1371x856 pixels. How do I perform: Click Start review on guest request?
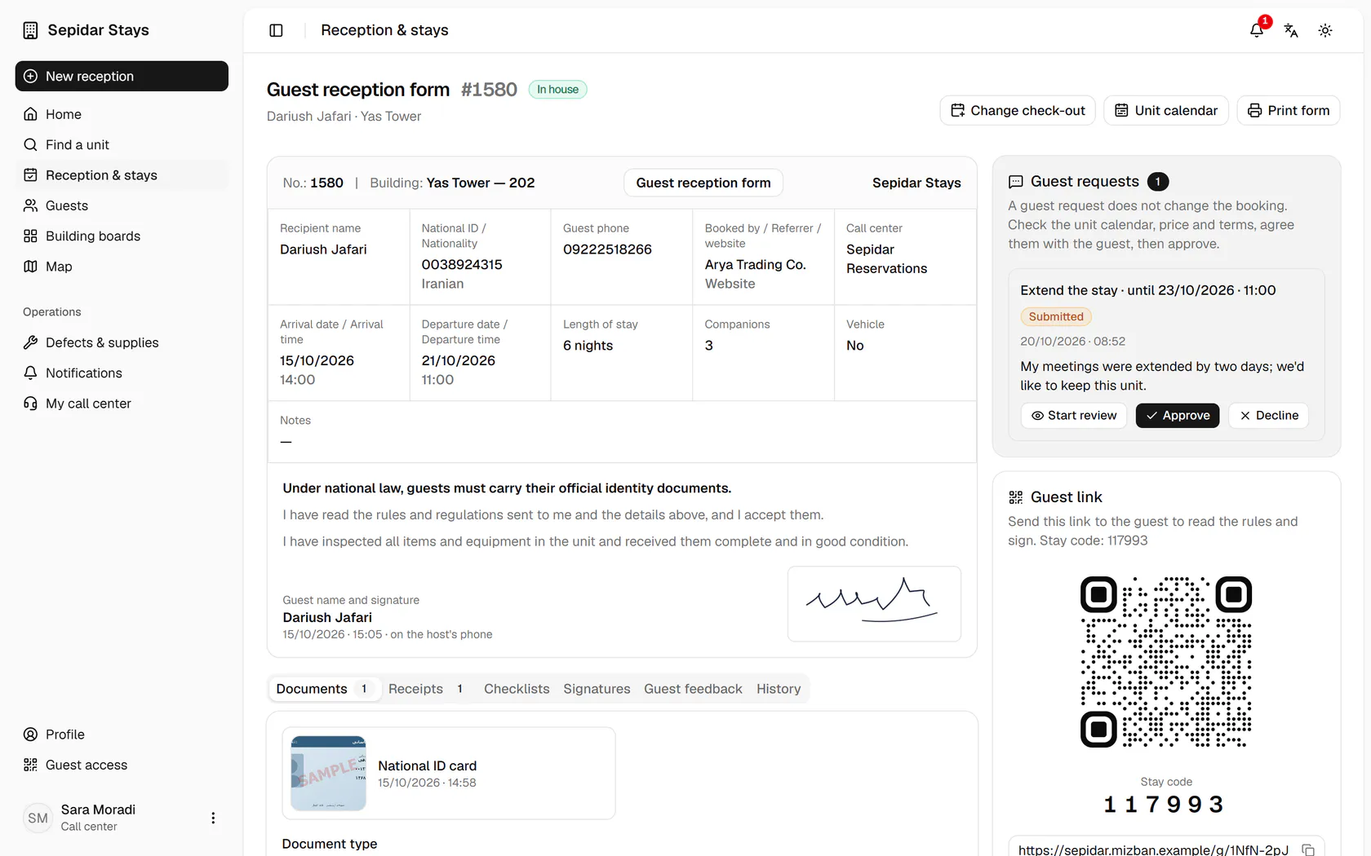point(1074,416)
